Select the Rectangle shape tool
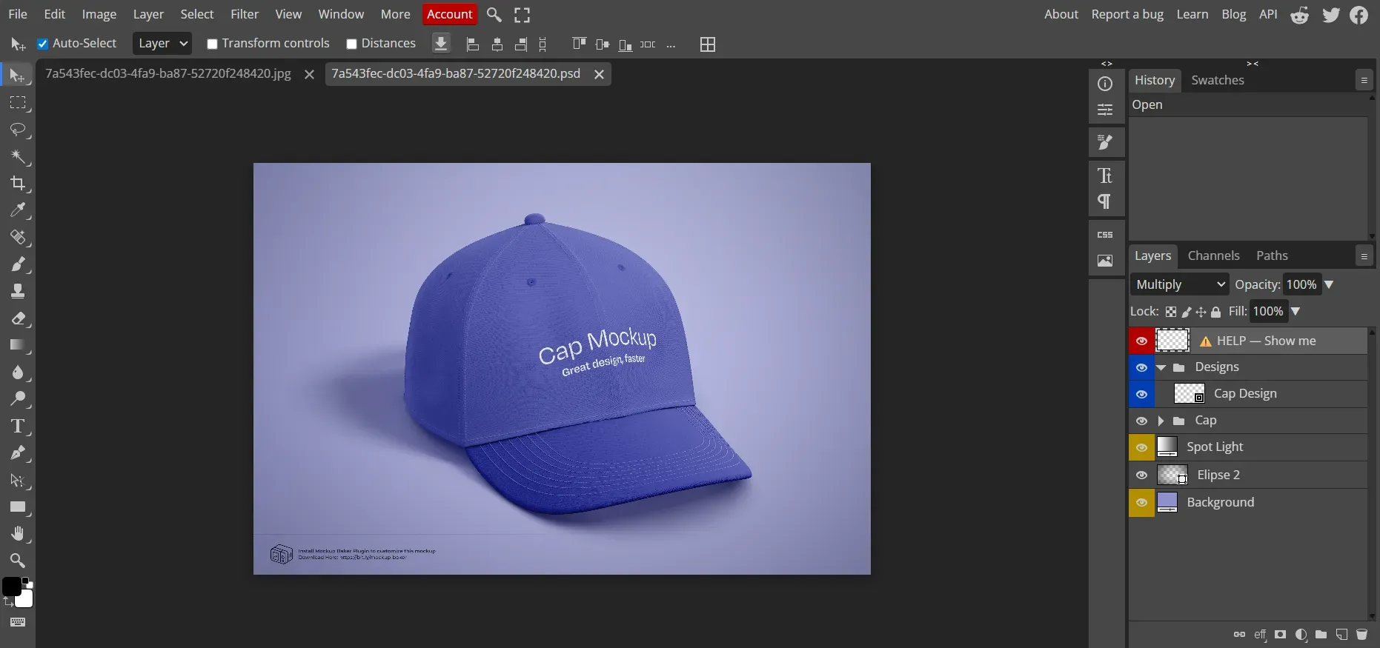The height and width of the screenshot is (648, 1380). coord(17,507)
